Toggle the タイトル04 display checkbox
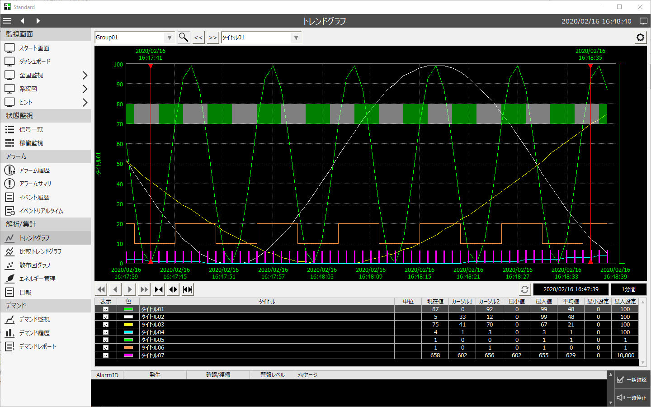The image size is (651, 407). click(x=106, y=332)
